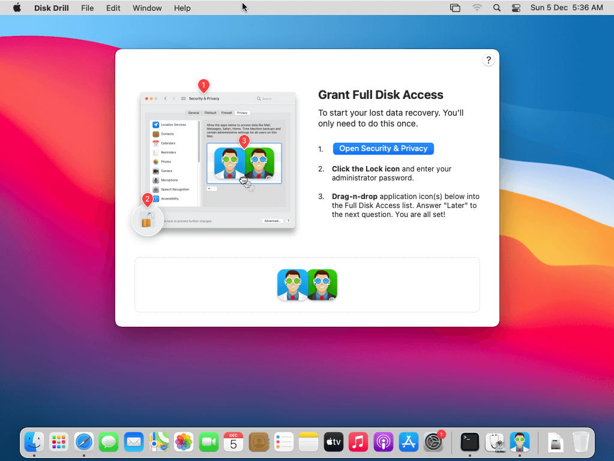Open Launchpad from the Dock

[x=59, y=442]
